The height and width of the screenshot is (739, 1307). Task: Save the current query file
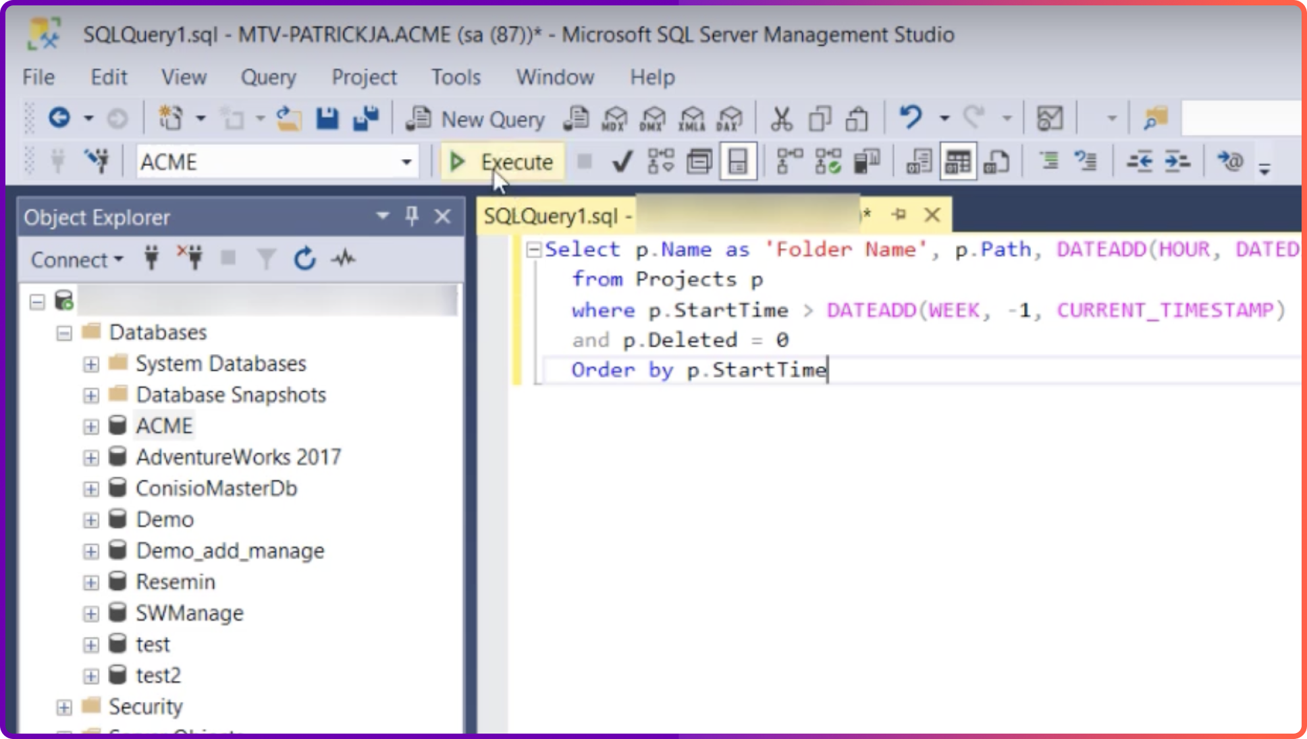[x=327, y=119]
